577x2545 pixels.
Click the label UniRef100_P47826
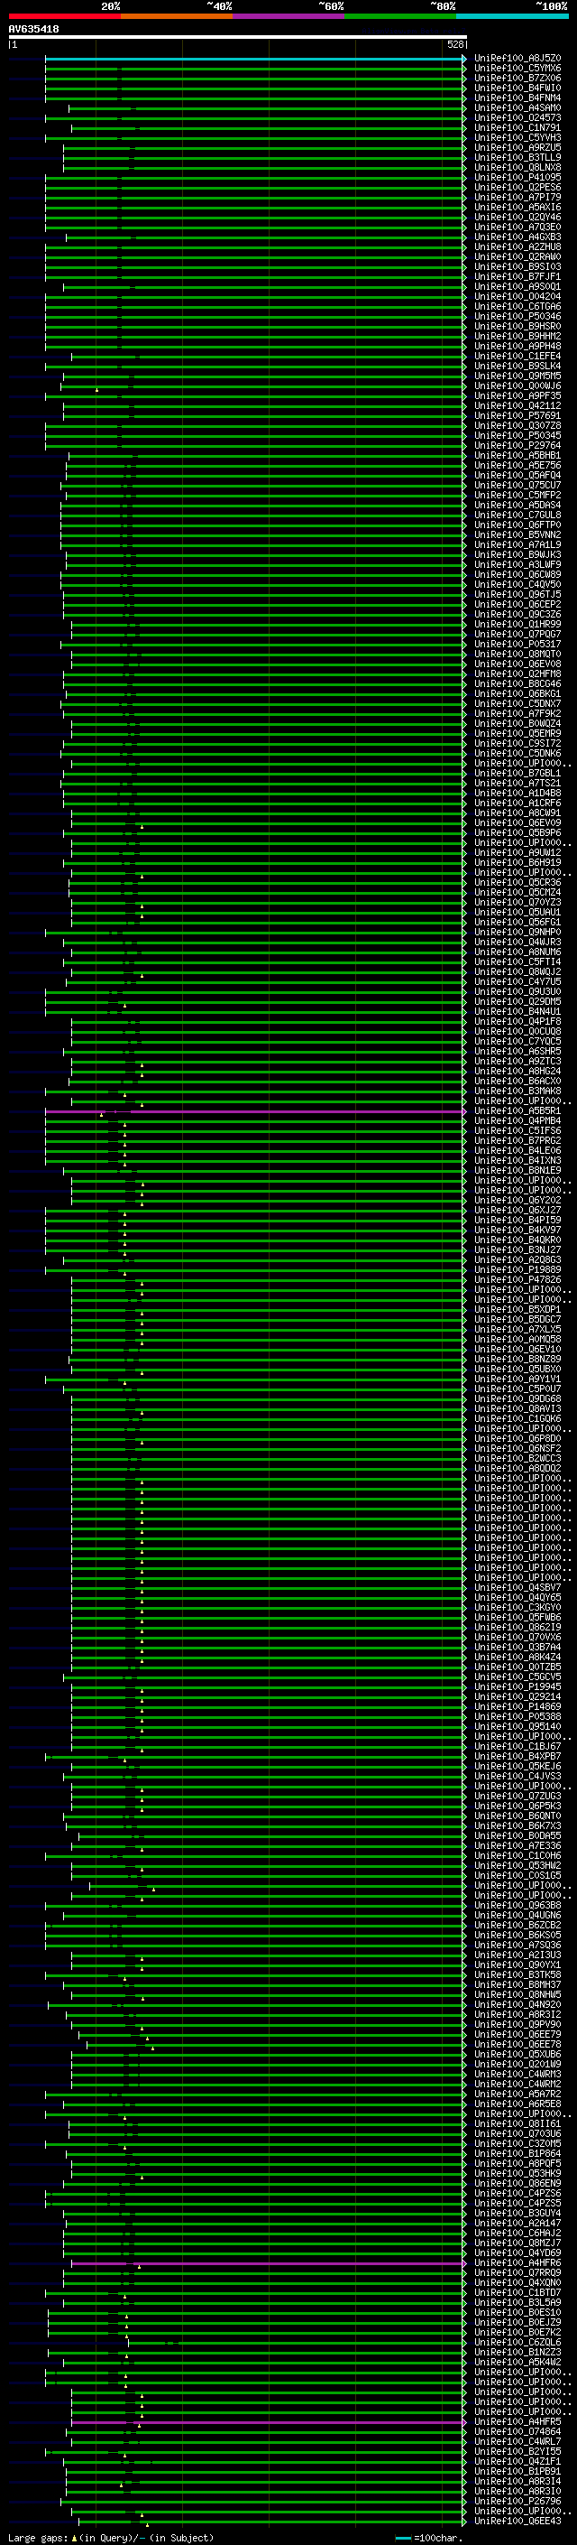[517, 1280]
